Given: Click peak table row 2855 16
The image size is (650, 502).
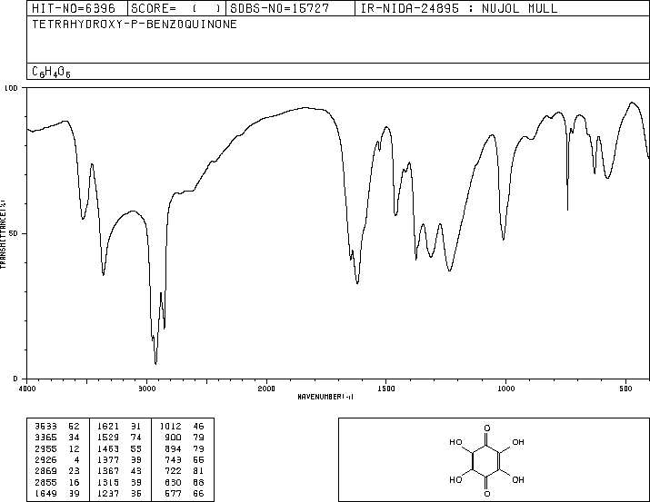Looking at the screenshot, I should (x=57, y=483).
